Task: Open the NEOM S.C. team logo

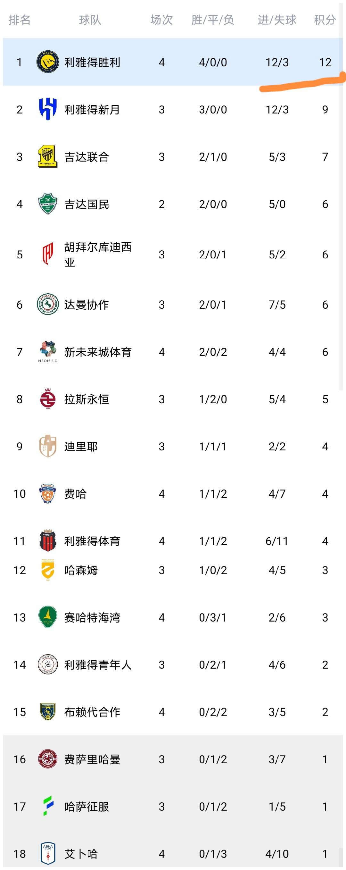Action: tap(48, 352)
